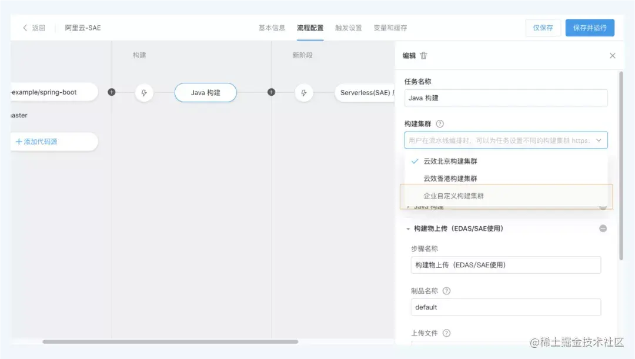
Task: Switch to 基本信息 tab
Action: [x=272, y=28]
